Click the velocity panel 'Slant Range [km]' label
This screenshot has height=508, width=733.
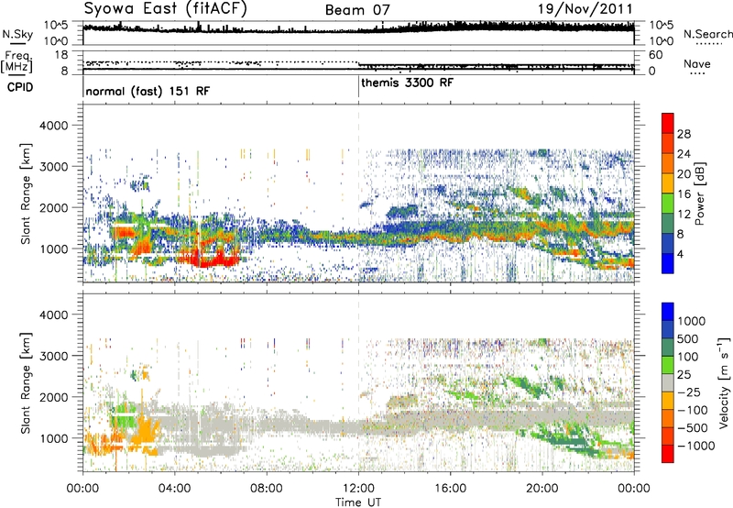coord(26,382)
